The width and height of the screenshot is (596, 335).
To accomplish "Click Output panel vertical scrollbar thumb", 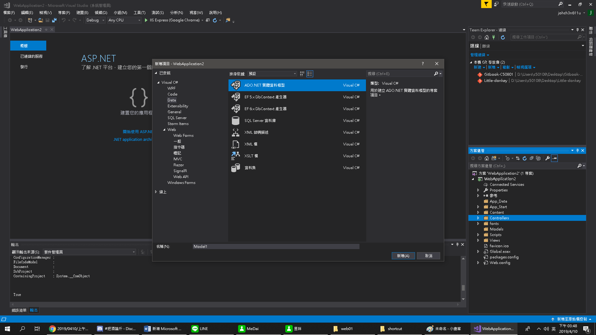I will point(463,288).
